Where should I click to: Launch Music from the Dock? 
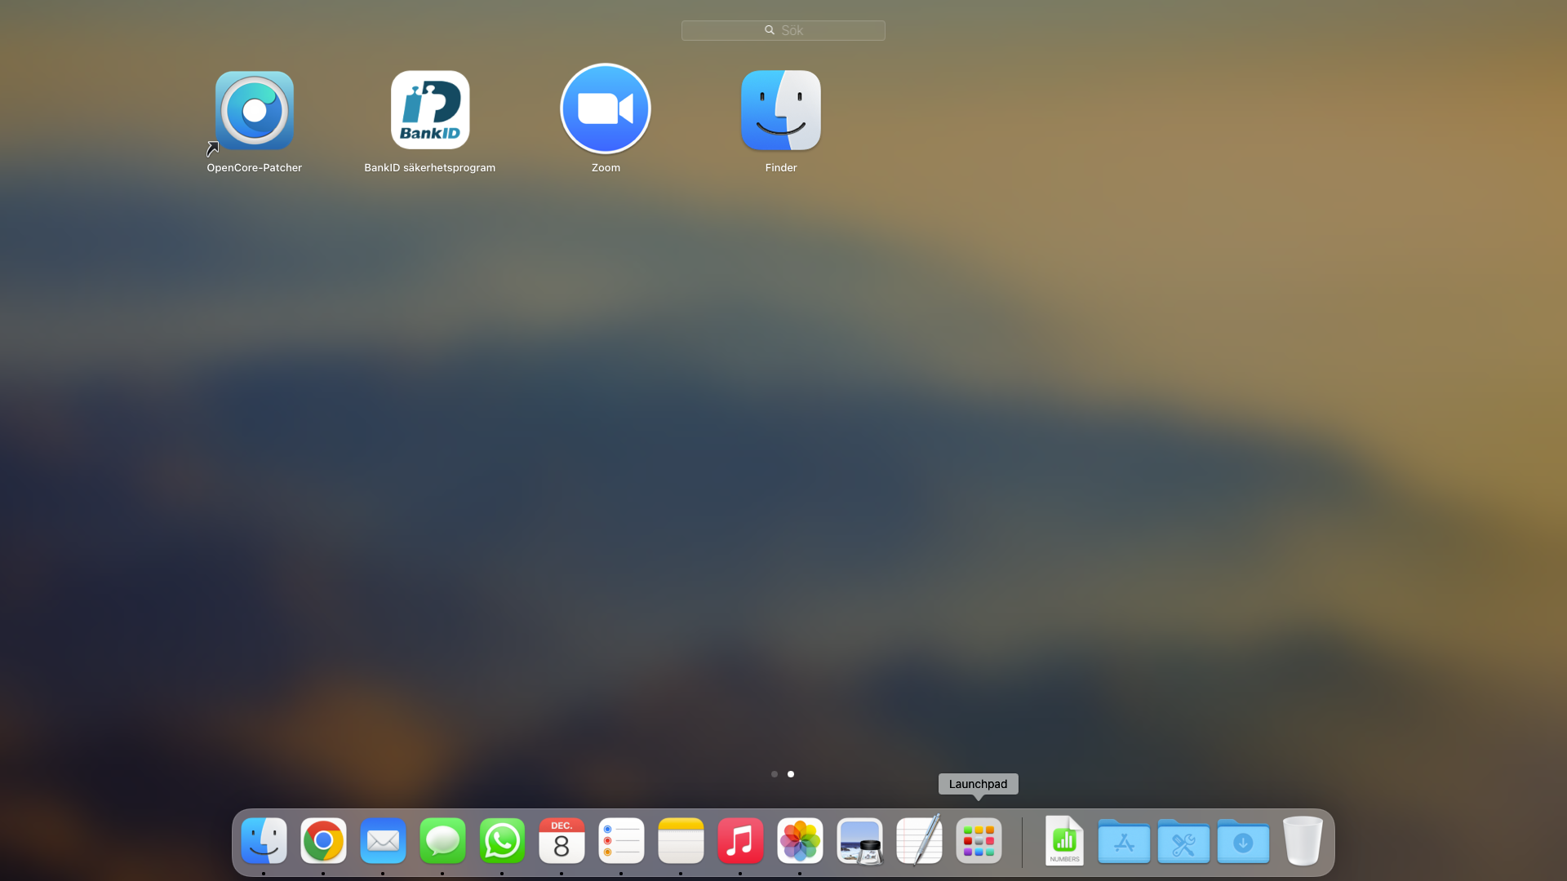click(740, 840)
